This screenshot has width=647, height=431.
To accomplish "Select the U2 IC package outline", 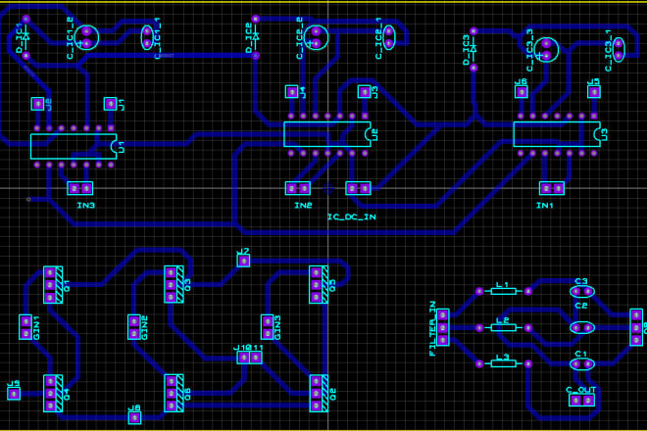I will pyautogui.click(x=327, y=134).
